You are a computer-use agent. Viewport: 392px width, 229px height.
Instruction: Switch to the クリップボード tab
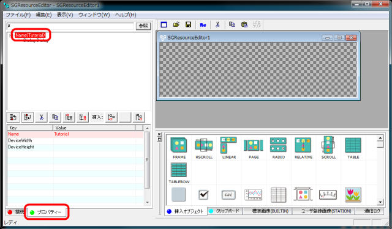225,211
